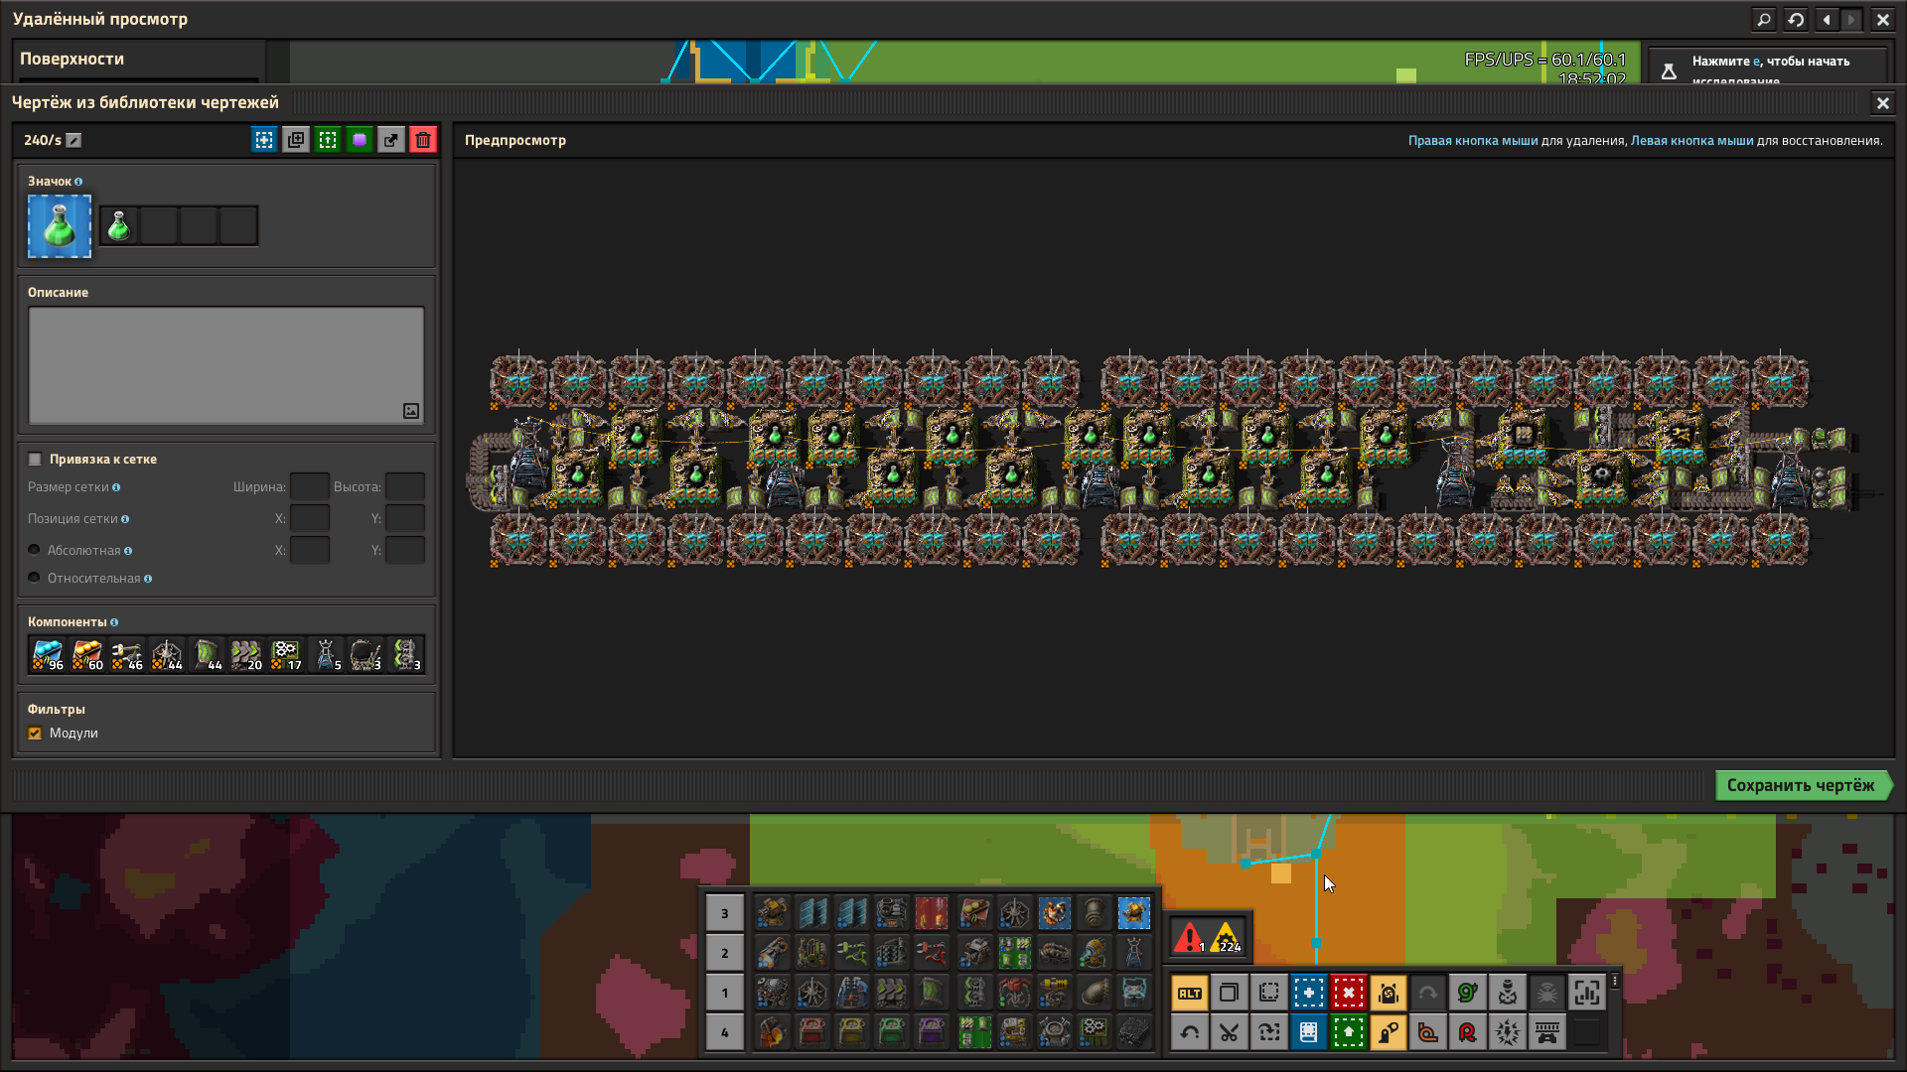The width and height of the screenshot is (1907, 1072).
Task: Click the search magnifier in remote view
Action: [x=1764, y=19]
